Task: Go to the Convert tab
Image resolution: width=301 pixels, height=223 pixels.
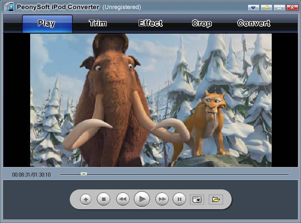Action: click(x=254, y=23)
